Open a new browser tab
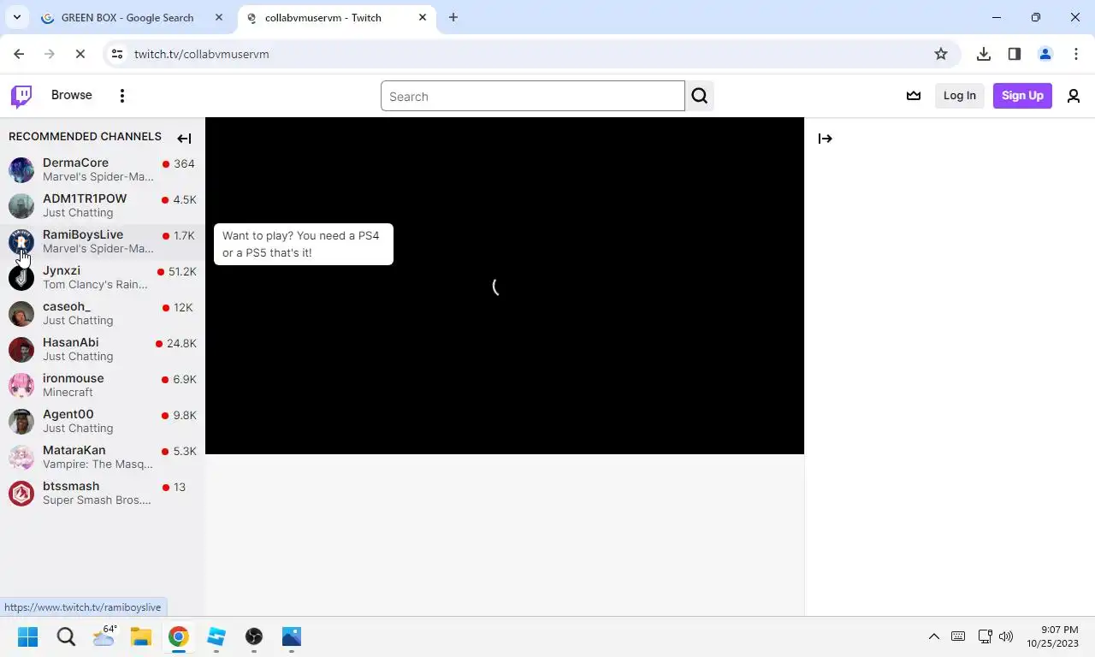Image resolution: width=1095 pixels, height=657 pixels. (453, 17)
